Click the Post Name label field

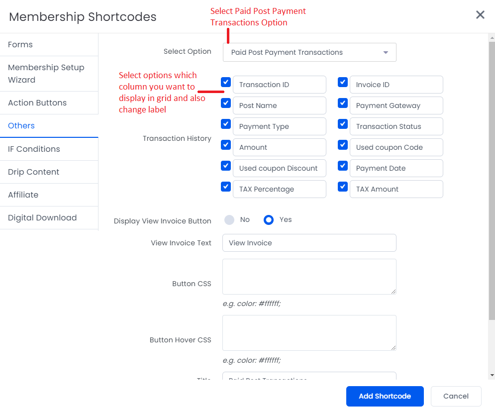tap(280, 105)
